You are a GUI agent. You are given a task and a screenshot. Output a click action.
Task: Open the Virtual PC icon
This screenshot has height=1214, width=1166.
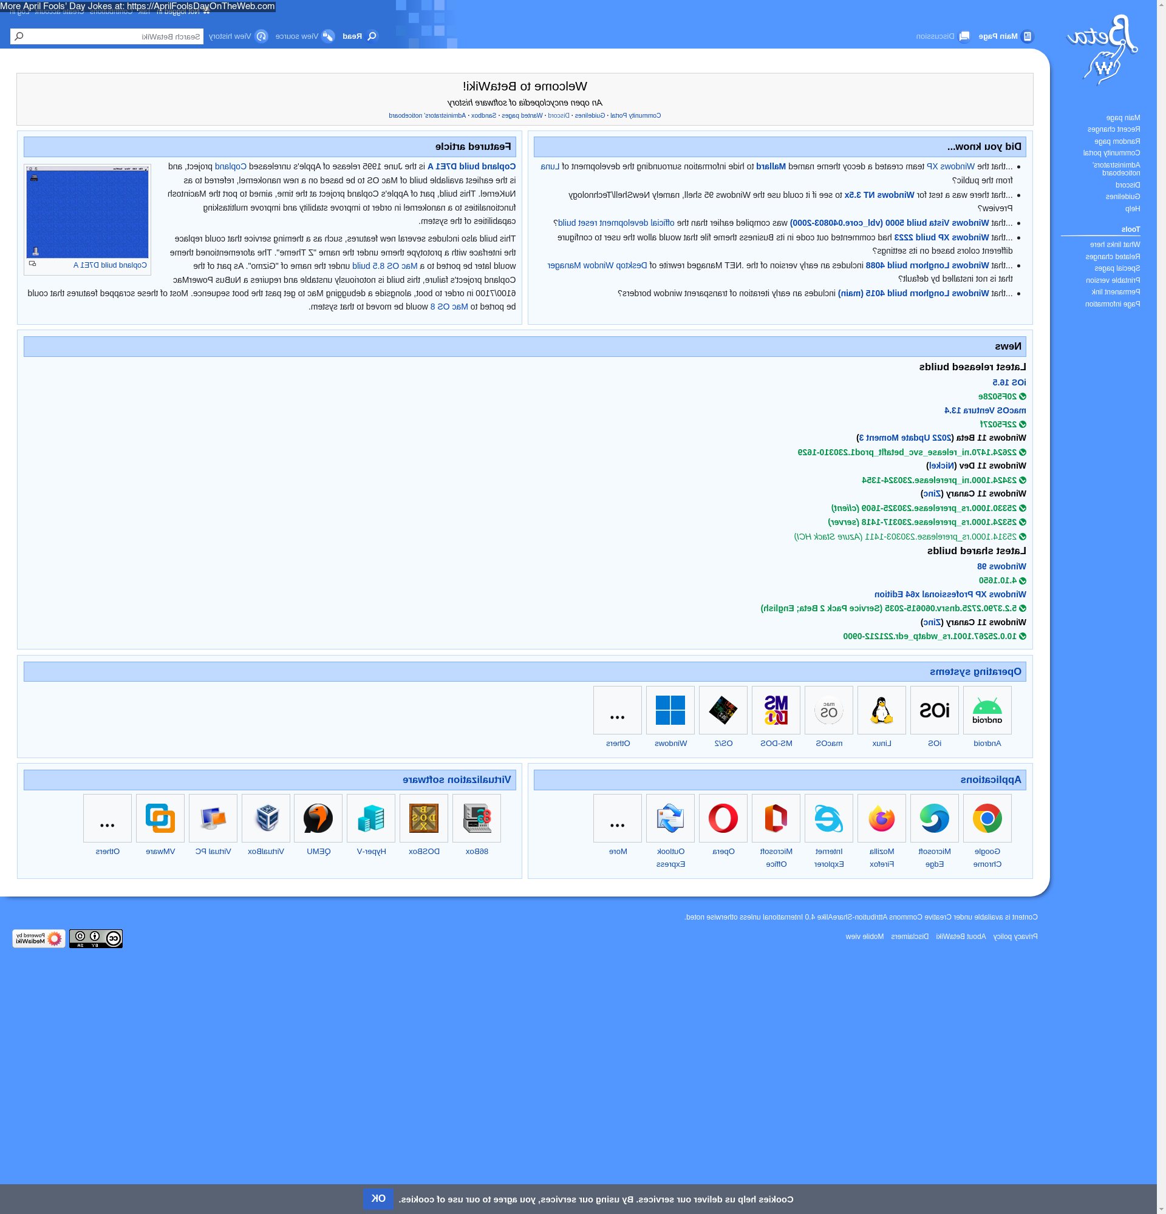point(213,818)
